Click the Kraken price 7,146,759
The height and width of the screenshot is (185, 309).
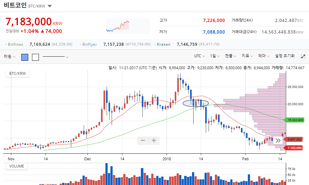click(x=187, y=44)
